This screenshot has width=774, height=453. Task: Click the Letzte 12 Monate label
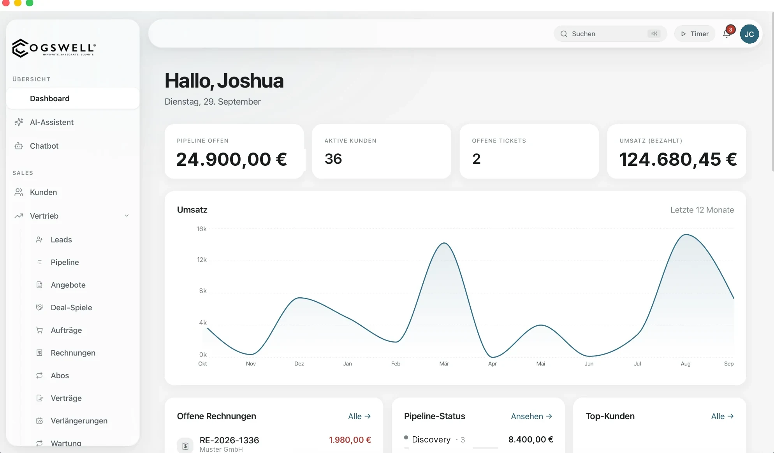(702, 210)
